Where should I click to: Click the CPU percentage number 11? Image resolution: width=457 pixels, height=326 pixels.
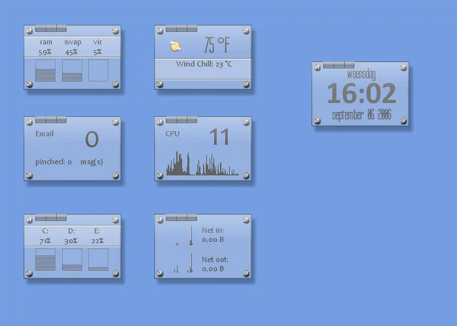(x=219, y=137)
